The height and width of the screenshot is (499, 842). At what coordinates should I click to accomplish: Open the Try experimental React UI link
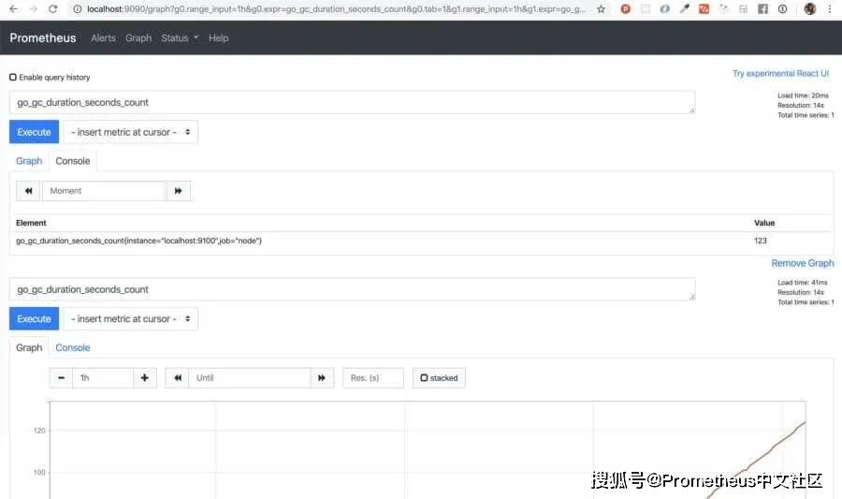click(x=780, y=74)
